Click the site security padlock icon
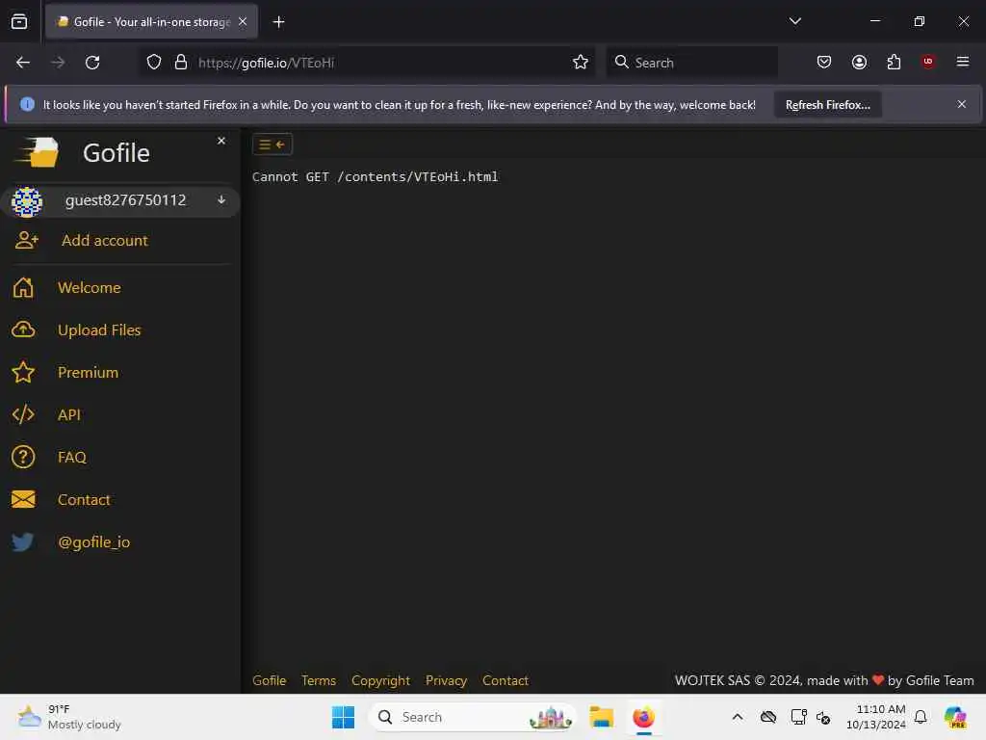Viewport: 986px width, 740px height. point(181,63)
